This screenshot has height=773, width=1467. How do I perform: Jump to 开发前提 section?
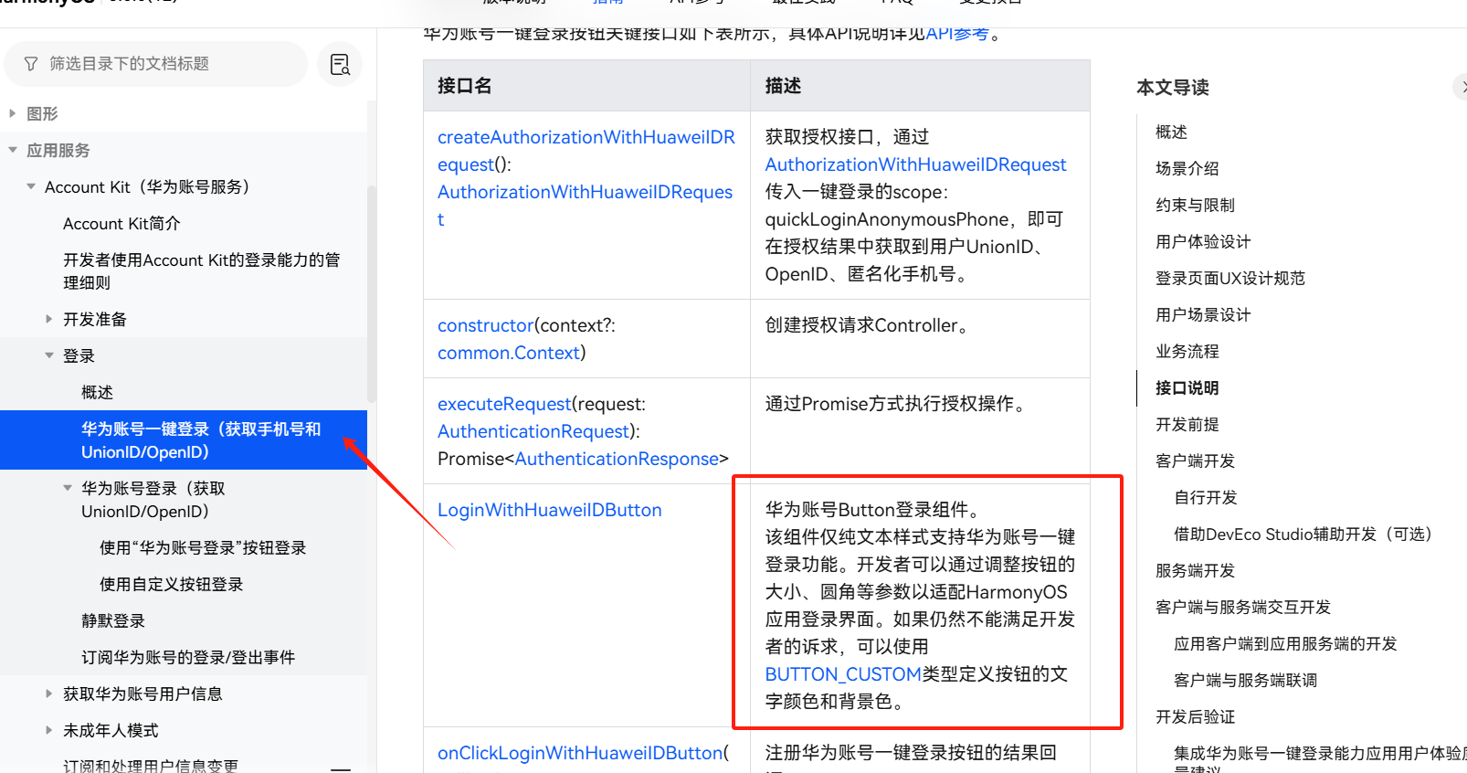pyautogui.click(x=1187, y=424)
